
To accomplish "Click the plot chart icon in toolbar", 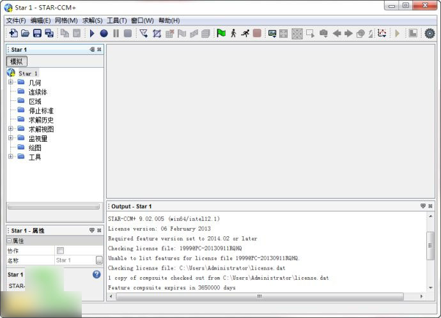I will point(382,33).
